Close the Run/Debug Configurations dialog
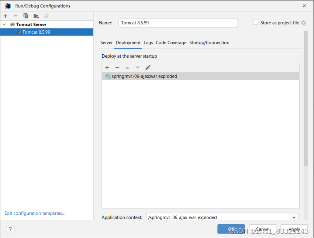Screen dimensions: 314x238 click(304, 6)
